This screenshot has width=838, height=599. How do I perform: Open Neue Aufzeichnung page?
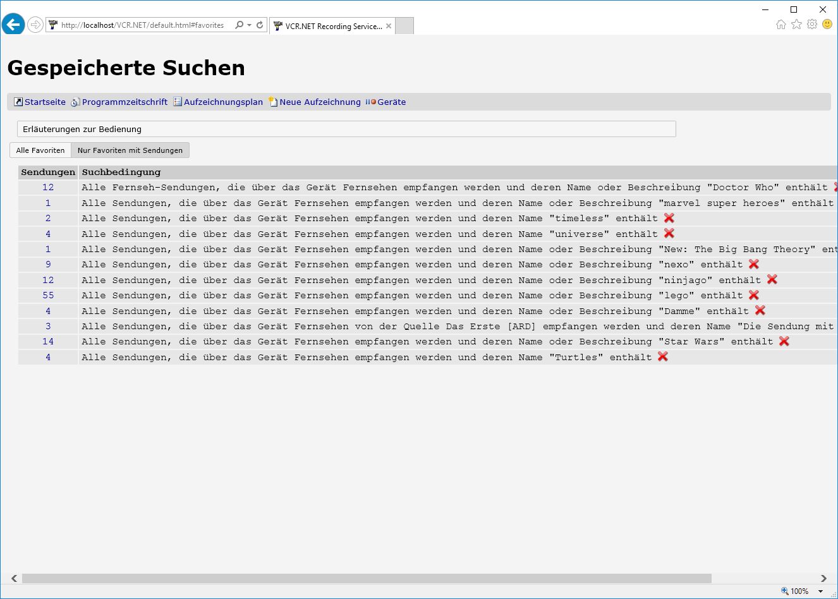tap(320, 102)
